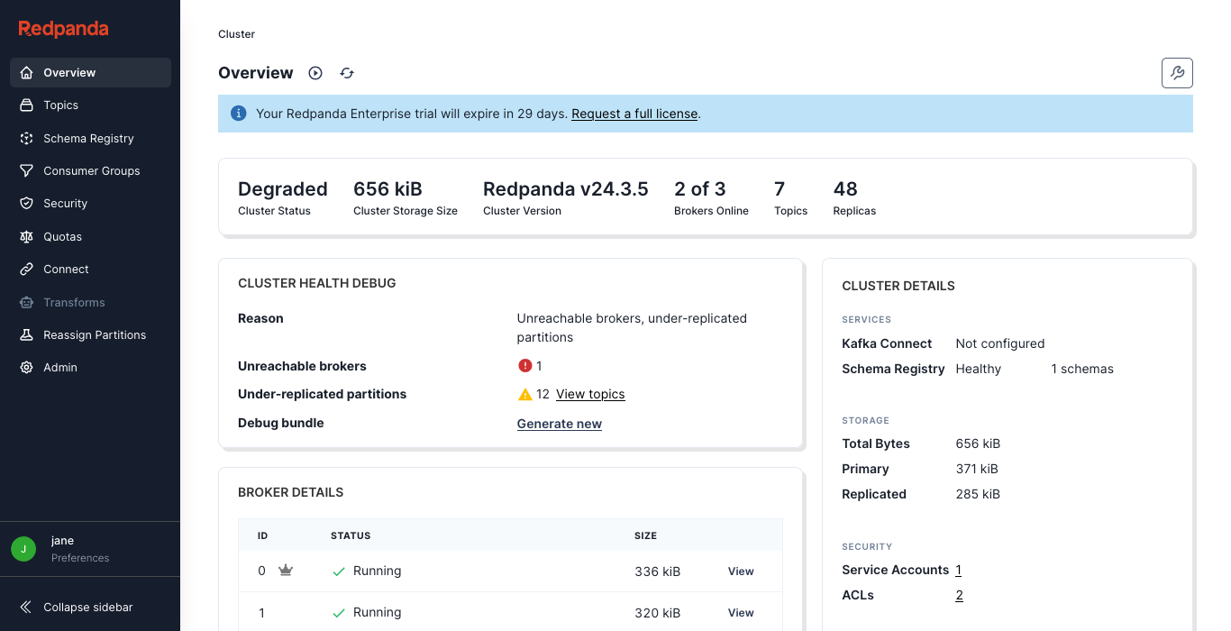Open View topics for under-replicated partitions
Viewport: 1231px width, 631px height.
pyautogui.click(x=589, y=394)
